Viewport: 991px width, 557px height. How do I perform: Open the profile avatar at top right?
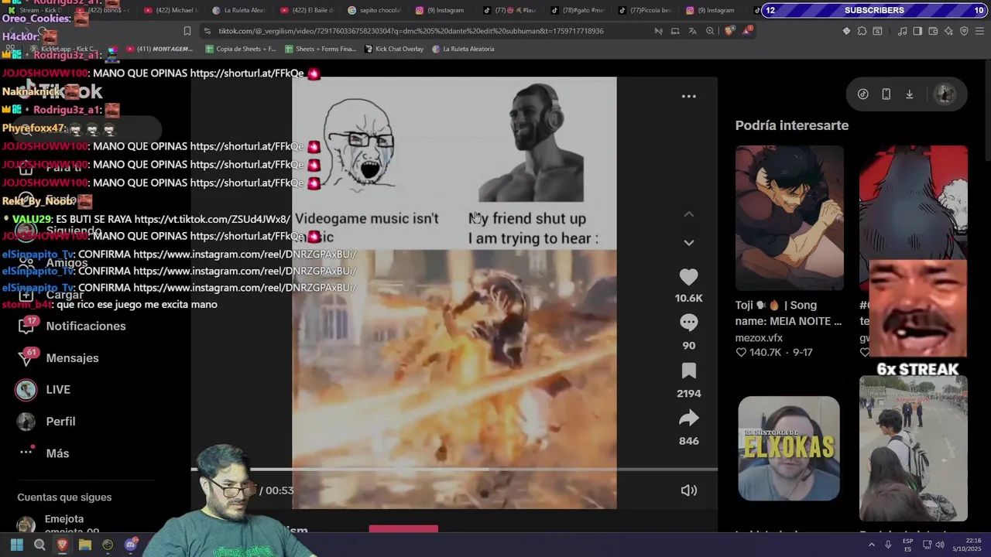pos(945,94)
